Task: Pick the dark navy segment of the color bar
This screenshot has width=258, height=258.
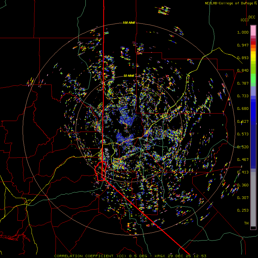Action: [x=253, y=146]
